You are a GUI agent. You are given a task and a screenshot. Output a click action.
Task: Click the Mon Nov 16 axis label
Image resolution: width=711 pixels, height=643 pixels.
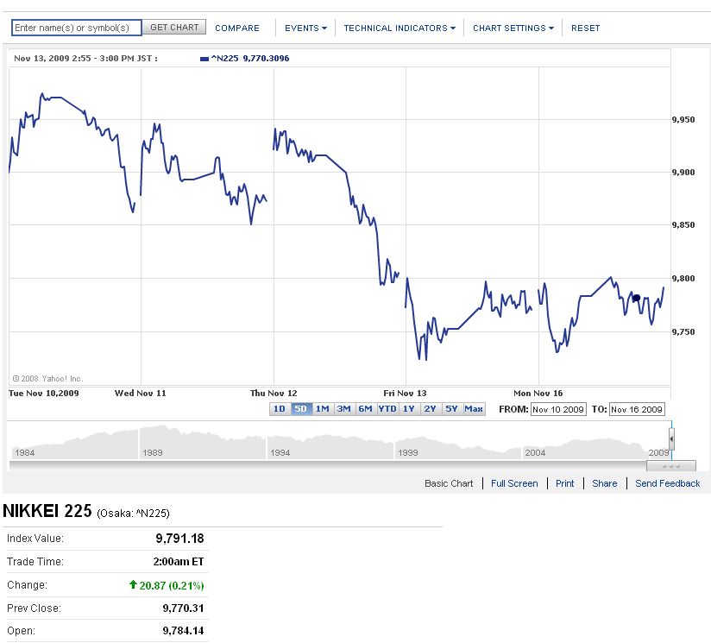tap(538, 394)
